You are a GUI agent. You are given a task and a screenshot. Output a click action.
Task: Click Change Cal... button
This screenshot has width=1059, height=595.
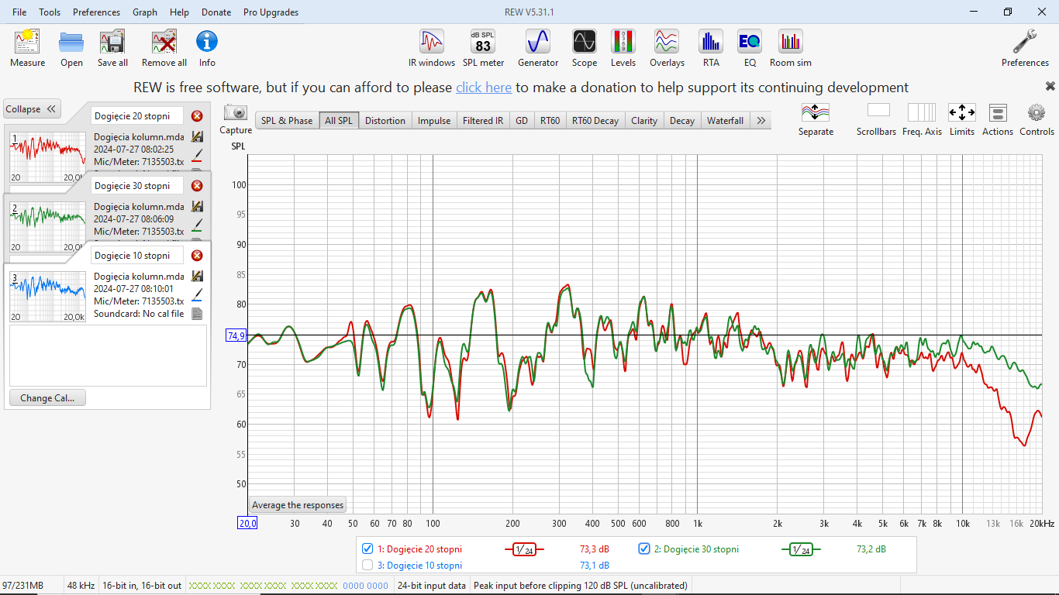pyautogui.click(x=47, y=397)
